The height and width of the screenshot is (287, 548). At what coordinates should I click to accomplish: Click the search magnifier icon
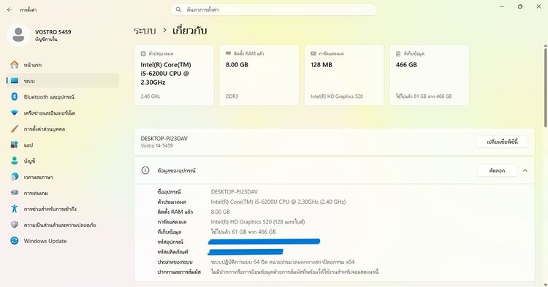(x=178, y=9)
